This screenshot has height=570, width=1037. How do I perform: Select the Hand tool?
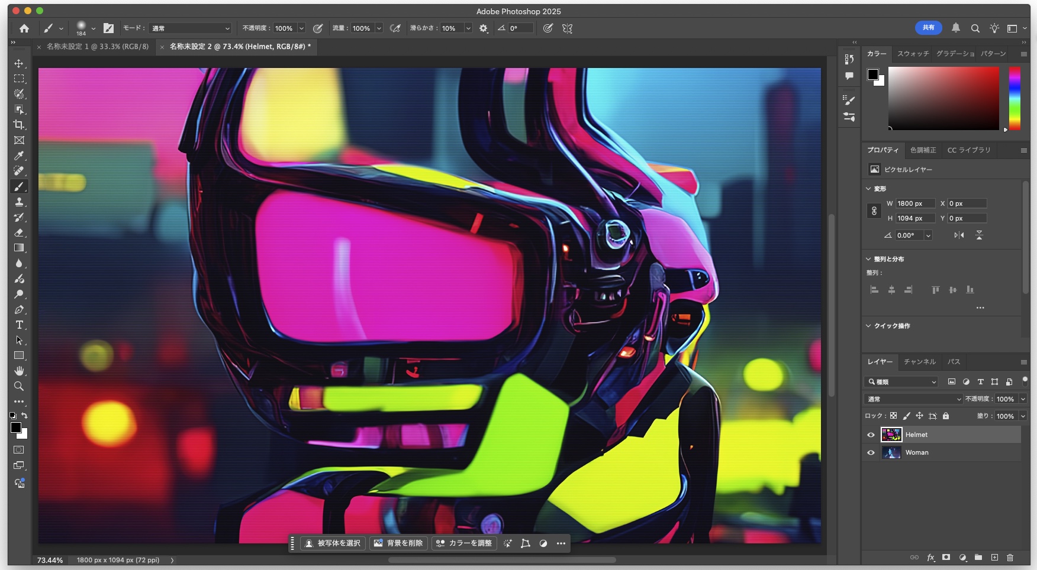coord(19,371)
